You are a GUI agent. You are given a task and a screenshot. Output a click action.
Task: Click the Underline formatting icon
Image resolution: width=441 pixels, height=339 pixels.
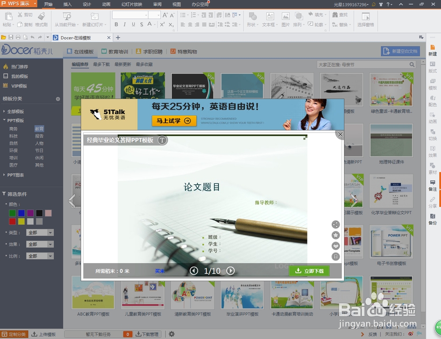tap(133, 24)
